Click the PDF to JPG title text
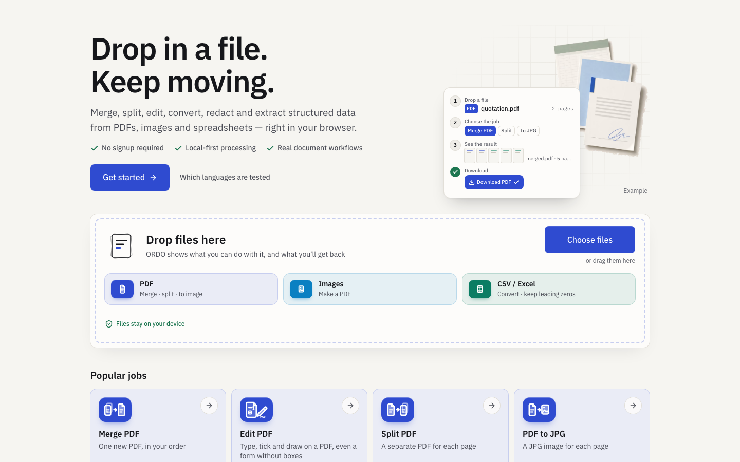The height and width of the screenshot is (462, 740). pyautogui.click(x=544, y=434)
